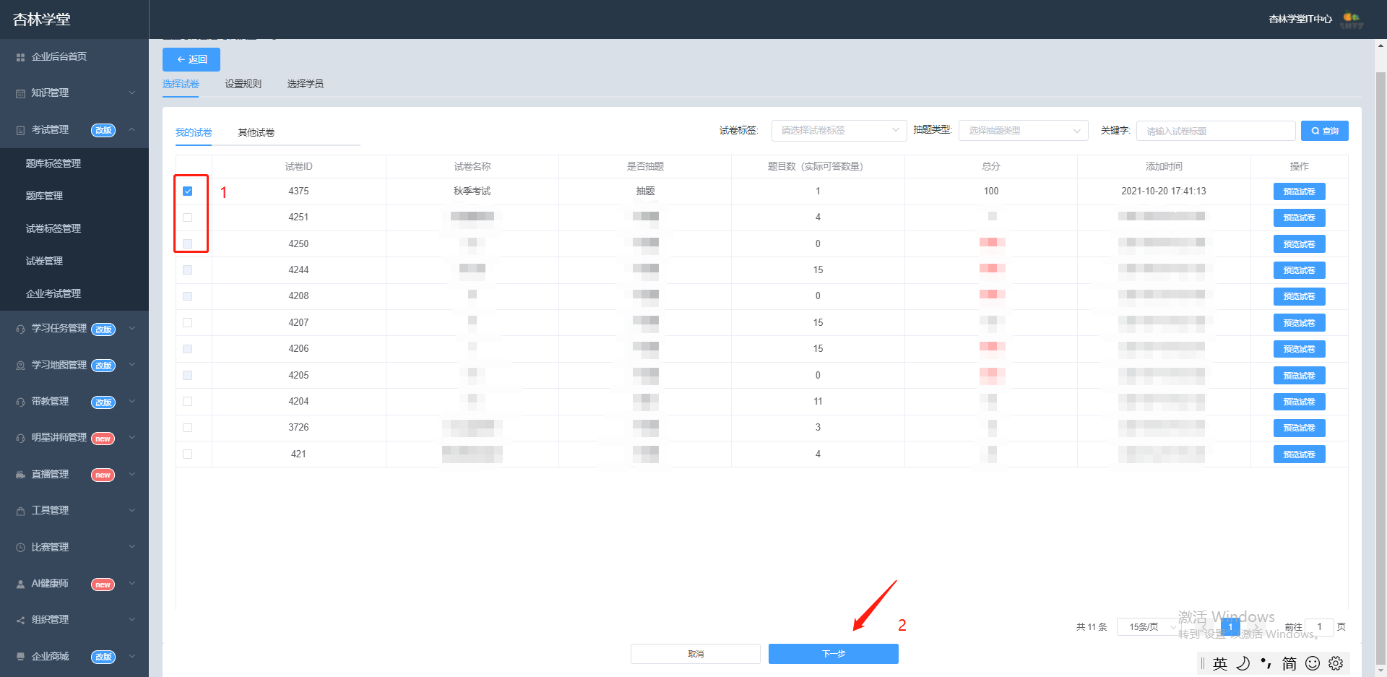This screenshot has width=1387, height=677.
Task: Click the 企业后台首页 grid icon
Action: click(x=20, y=57)
